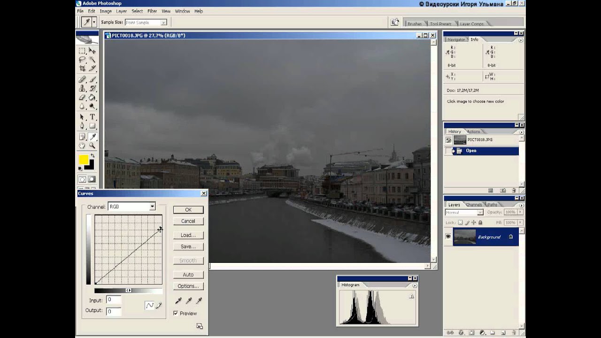Select the Eraser tool

click(x=82, y=98)
